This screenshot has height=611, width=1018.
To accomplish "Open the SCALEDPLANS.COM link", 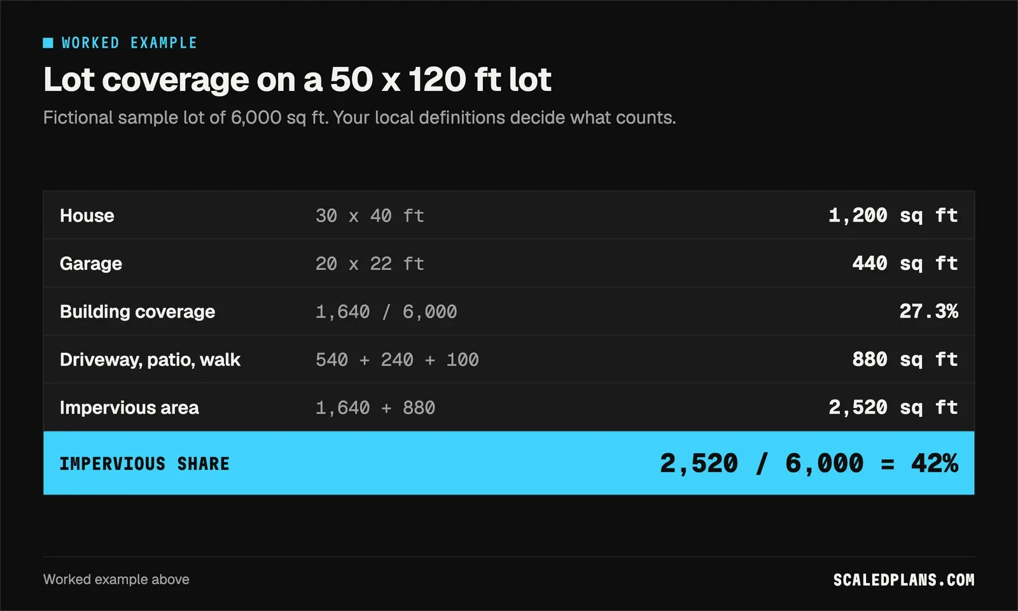I will pyautogui.click(x=904, y=580).
